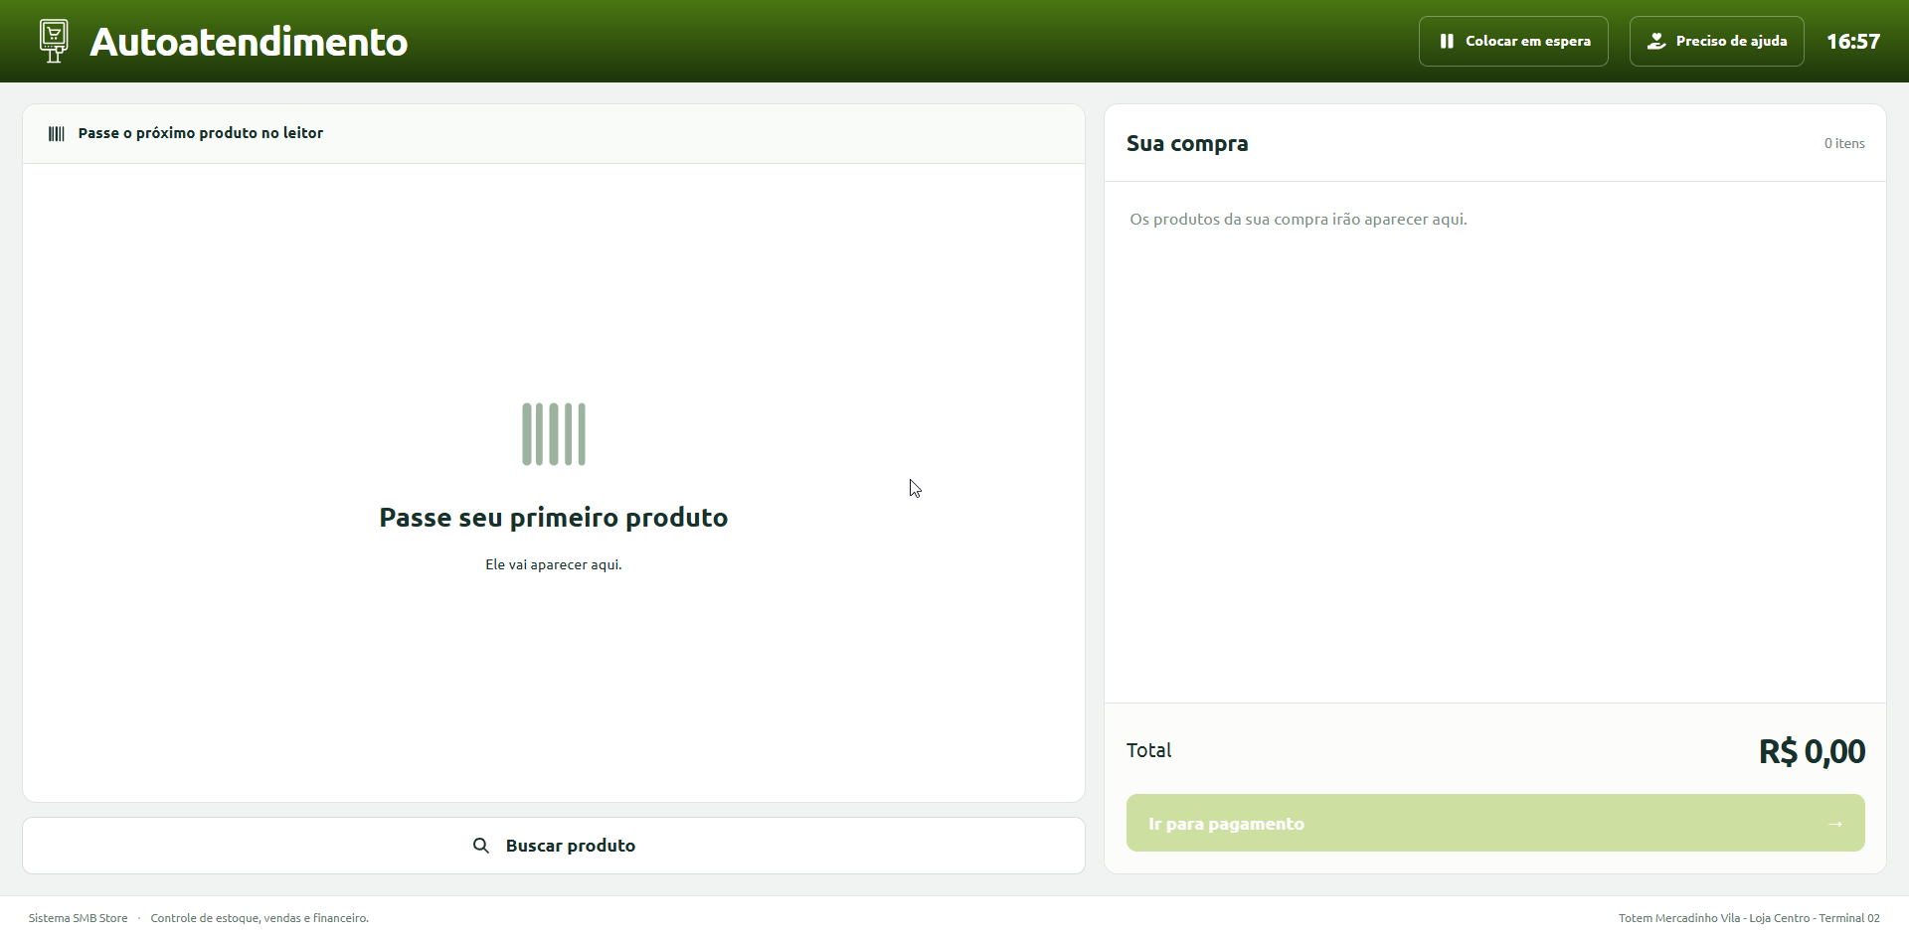Click the Ele vai aparecer aqui text
The image size is (1909, 939).
(554, 564)
